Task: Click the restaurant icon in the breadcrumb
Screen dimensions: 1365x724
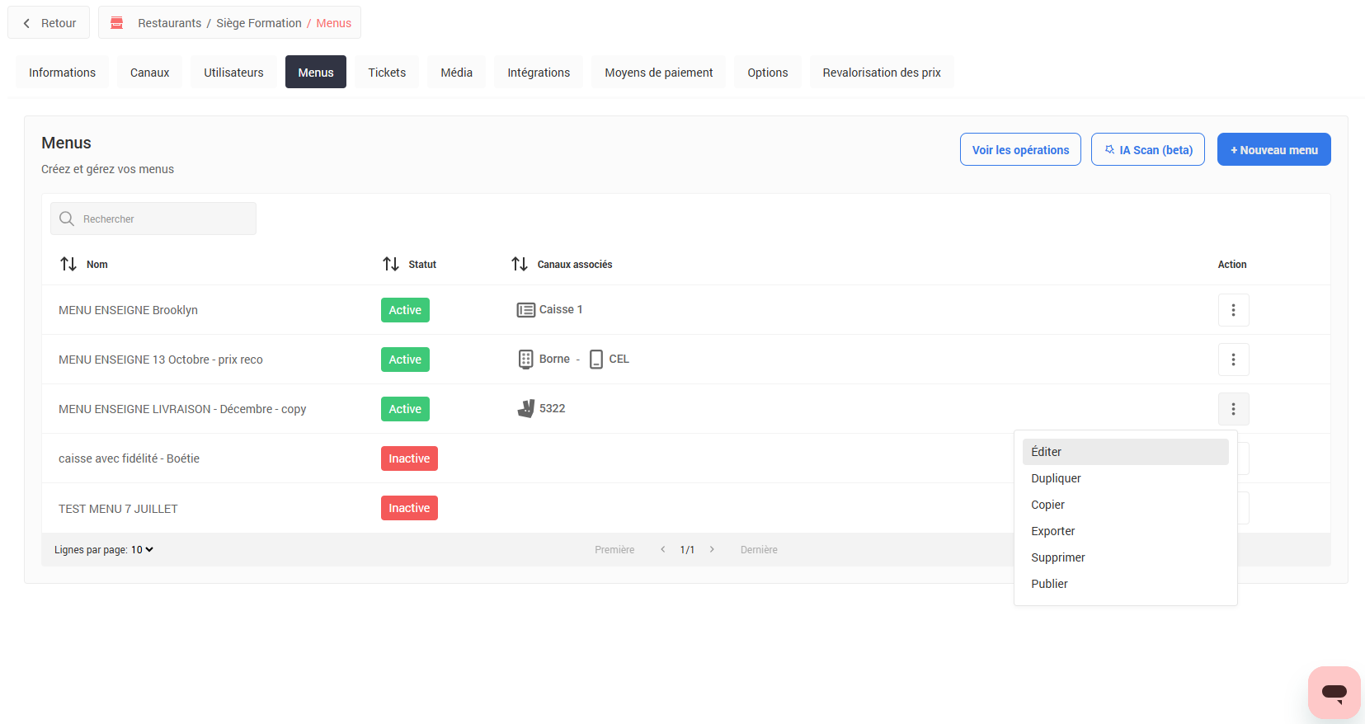Action: click(x=117, y=23)
